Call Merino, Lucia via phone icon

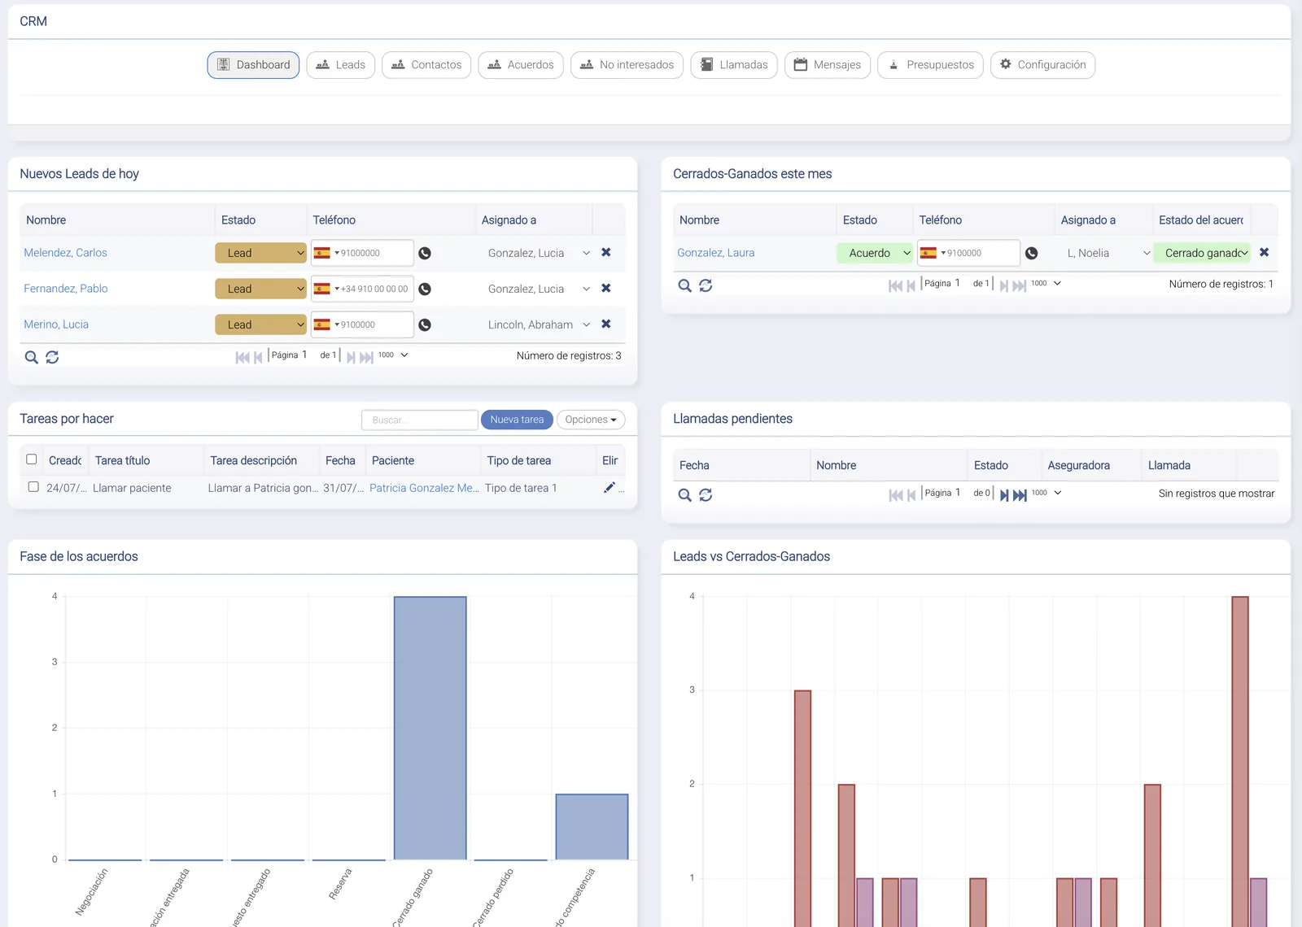(425, 324)
